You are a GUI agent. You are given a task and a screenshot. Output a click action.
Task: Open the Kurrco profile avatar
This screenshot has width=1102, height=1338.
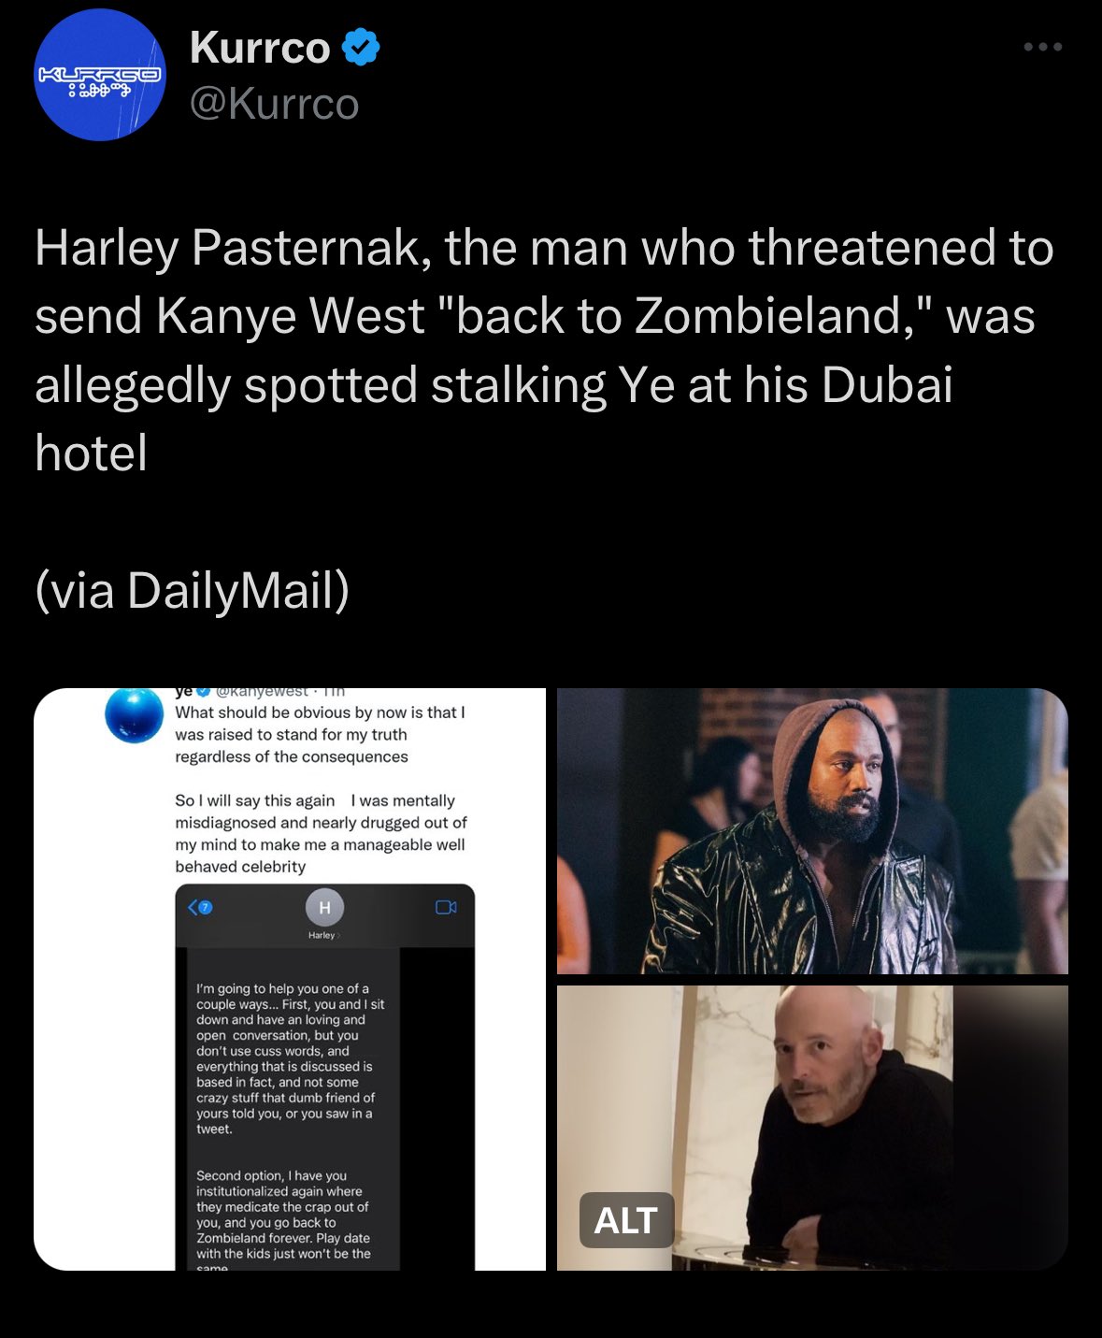click(x=100, y=76)
